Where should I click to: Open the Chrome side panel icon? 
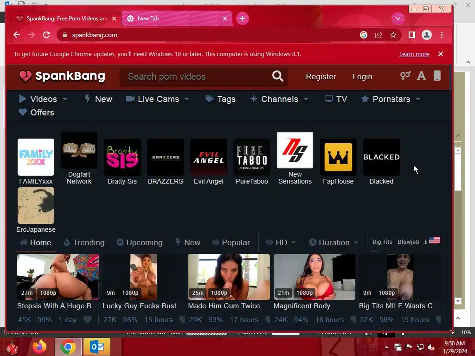pos(412,35)
